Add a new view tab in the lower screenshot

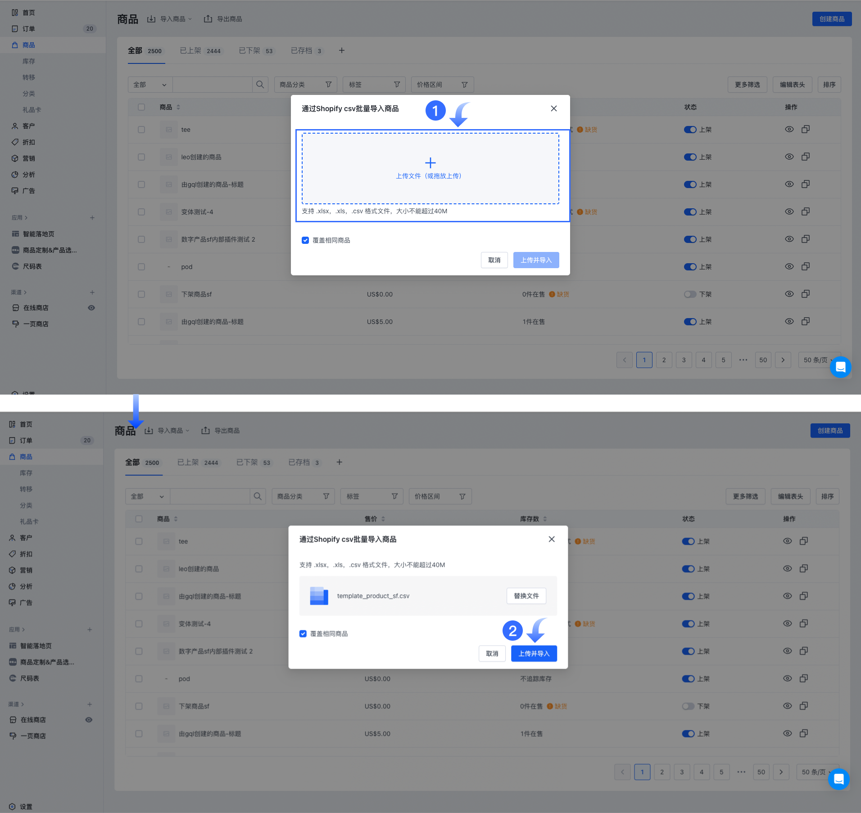point(340,462)
